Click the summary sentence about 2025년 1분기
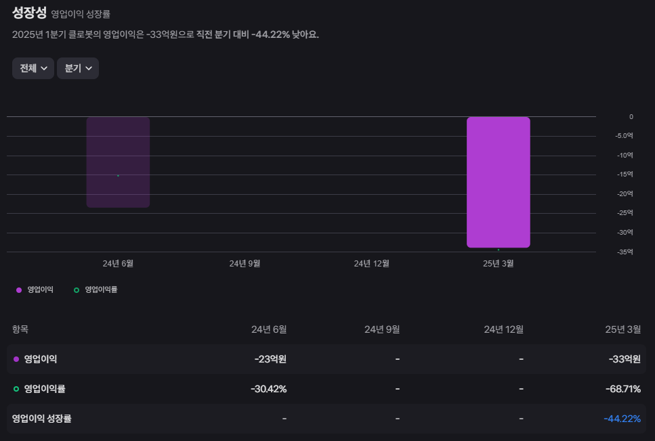 pyautogui.click(x=165, y=34)
